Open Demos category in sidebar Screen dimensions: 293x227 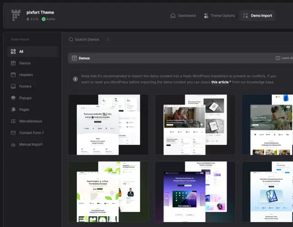click(x=24, y=63)
